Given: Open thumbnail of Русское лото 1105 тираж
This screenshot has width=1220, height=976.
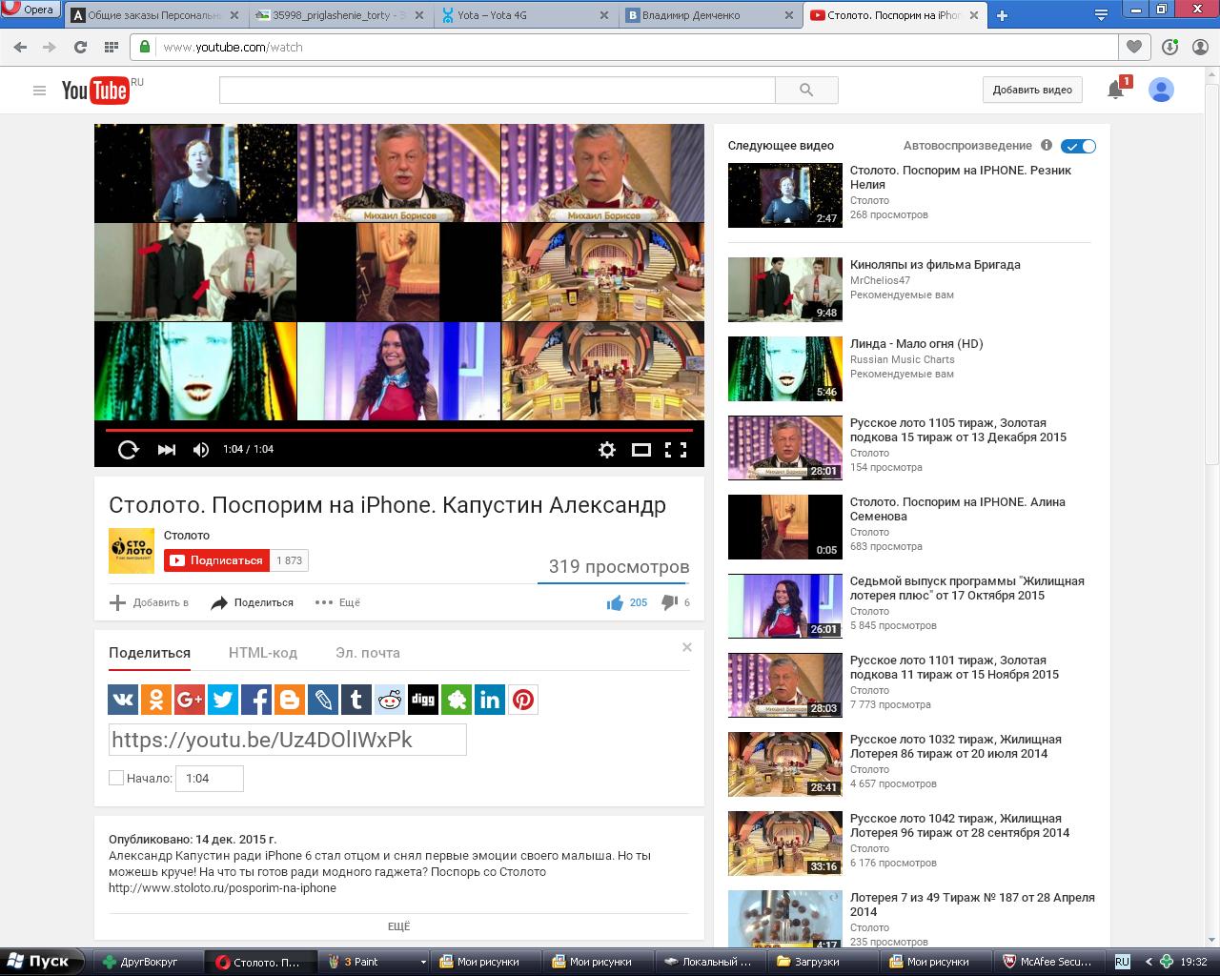Looking at the screenshot, I should pyautogui.click(x=785, y=448).
